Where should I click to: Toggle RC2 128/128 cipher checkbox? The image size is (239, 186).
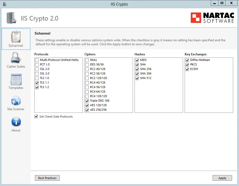coord(87,78)
